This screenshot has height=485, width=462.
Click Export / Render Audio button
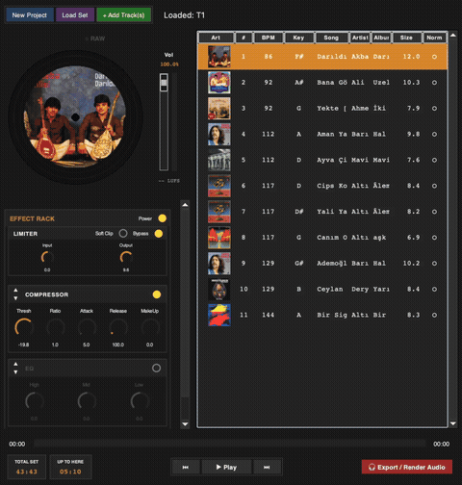tap(407, 467)
